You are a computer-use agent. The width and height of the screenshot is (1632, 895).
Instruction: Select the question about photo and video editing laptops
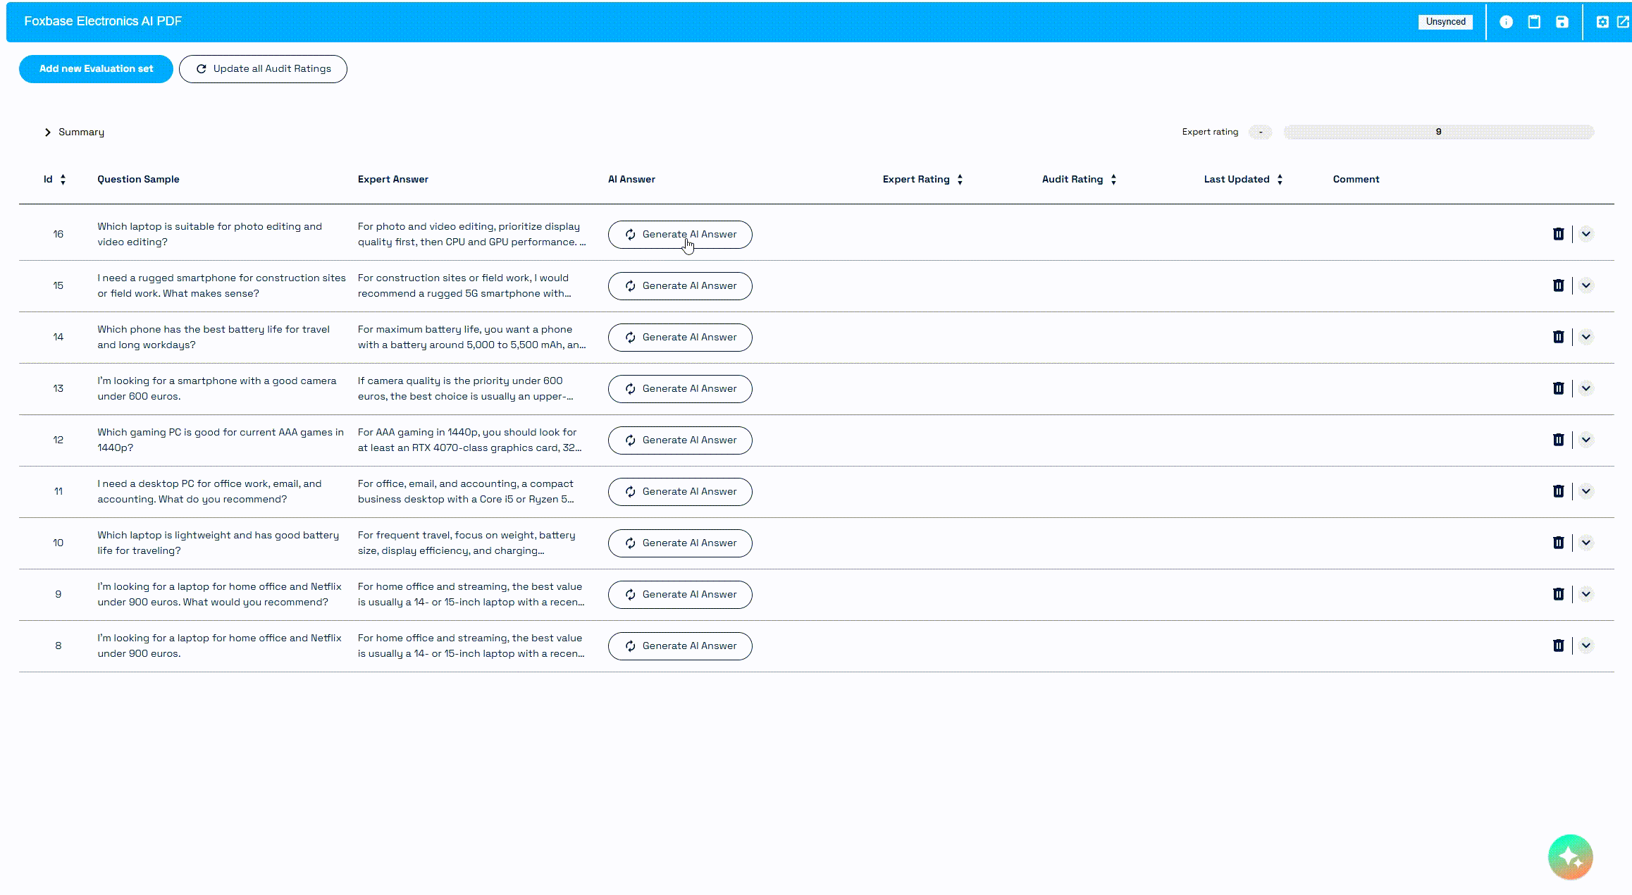pyautogui.click(x=209, y=234)
